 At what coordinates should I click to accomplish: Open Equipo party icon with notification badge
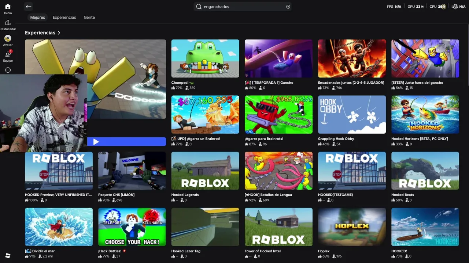click(8, 54)
